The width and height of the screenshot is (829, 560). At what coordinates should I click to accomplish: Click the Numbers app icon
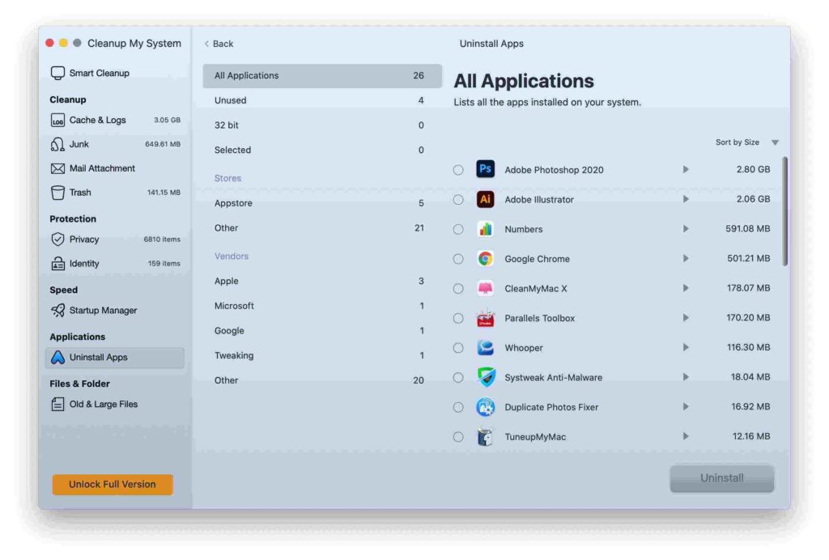coord(486,229)
